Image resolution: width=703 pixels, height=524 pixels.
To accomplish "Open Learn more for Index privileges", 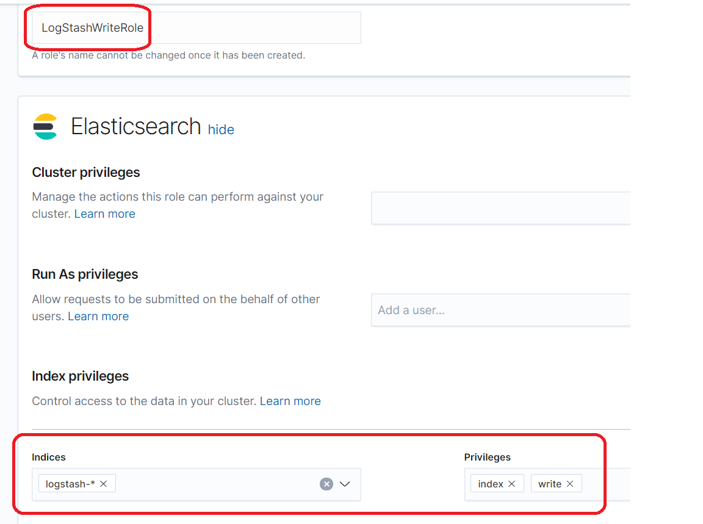I will pos(290,401).
